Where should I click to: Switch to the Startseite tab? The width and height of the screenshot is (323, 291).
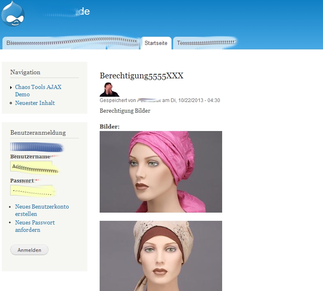point(156,43)
